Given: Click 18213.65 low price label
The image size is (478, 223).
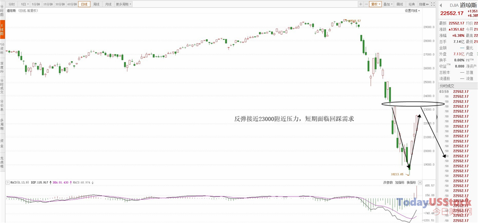Looking at the screenshot, I should tap(397, 174).
